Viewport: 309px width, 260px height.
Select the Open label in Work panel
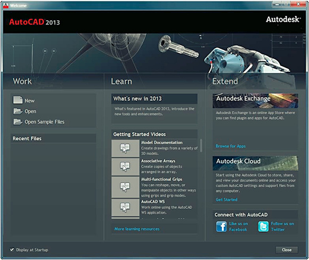coord(30,112)
